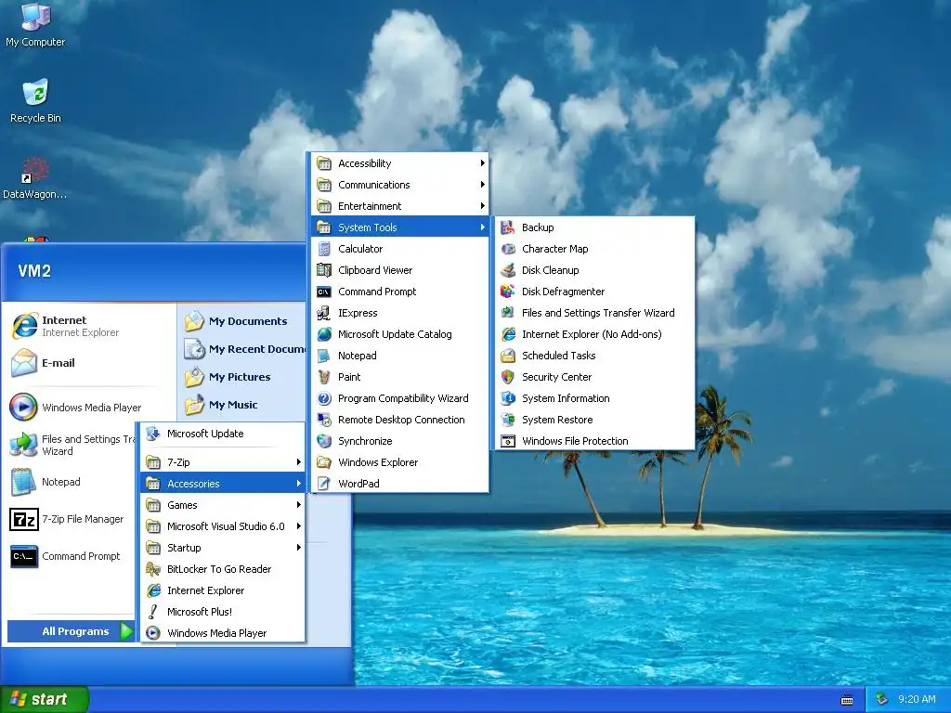Click the Internet Explorer (No Add-ons) icon
The image size is (951, 713).
pos(508,334)
